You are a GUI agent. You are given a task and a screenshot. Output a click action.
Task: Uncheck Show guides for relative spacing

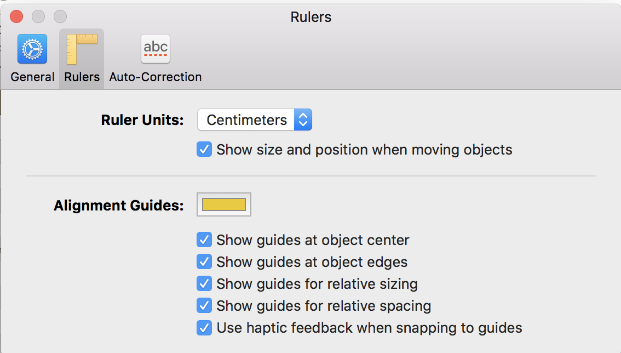204,306
